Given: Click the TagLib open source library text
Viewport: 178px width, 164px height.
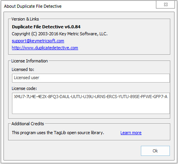Looking at the screenshot, I should coord(58,133).
